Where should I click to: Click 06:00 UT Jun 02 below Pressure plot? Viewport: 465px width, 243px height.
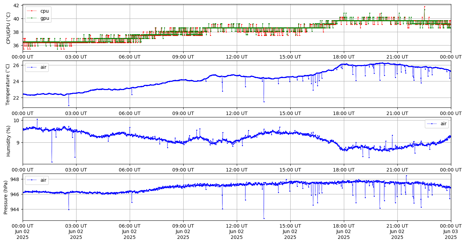click(130, 231)
